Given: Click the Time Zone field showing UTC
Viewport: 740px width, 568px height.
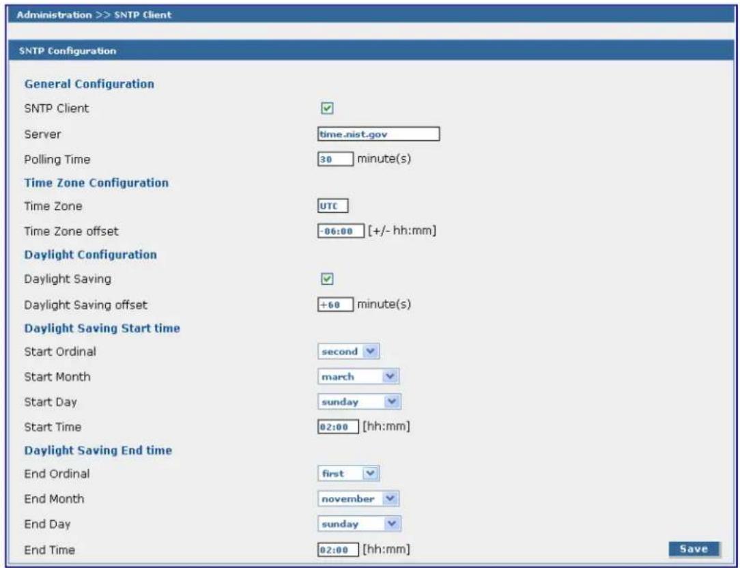Looking at the screenshot, I should [x=332, y=206].
